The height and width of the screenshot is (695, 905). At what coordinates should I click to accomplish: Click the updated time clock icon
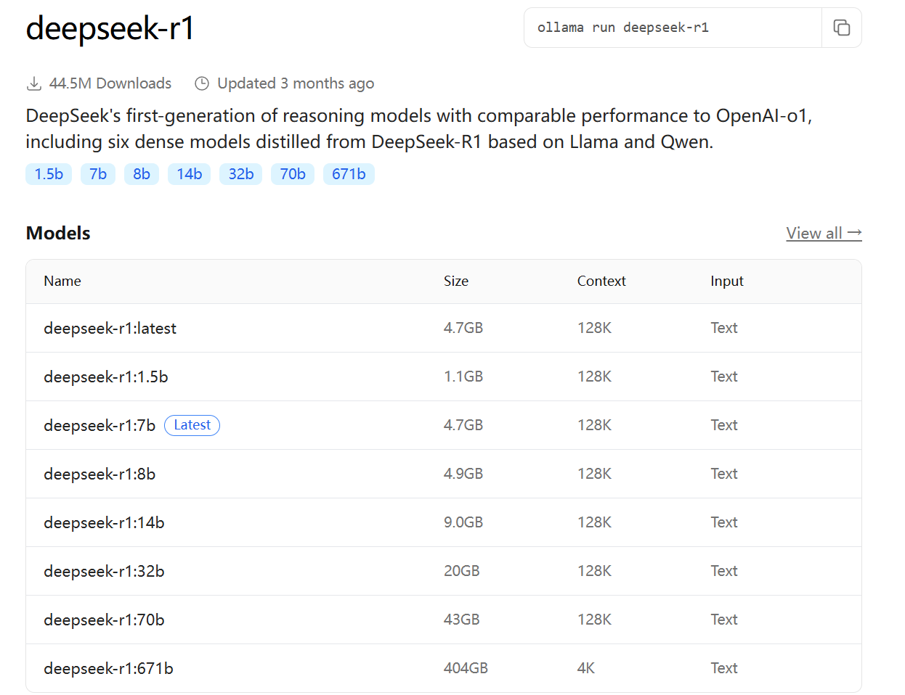point(201,83)
